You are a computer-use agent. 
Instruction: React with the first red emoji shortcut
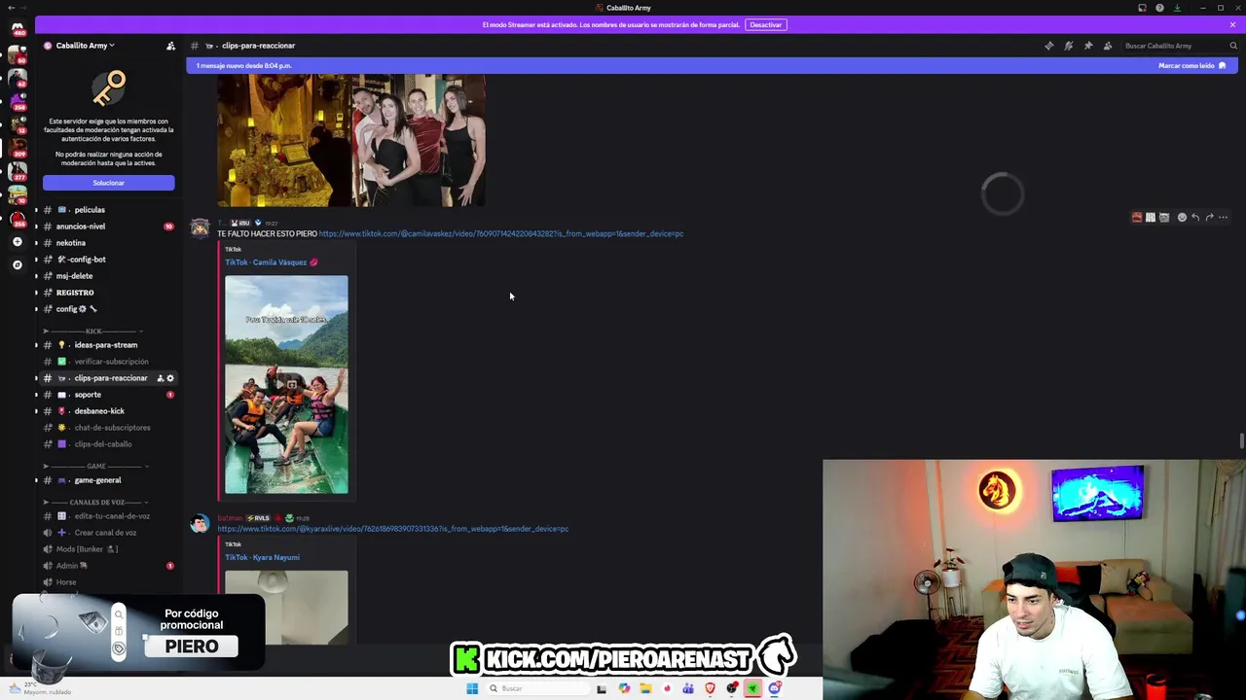point(1136,218)
